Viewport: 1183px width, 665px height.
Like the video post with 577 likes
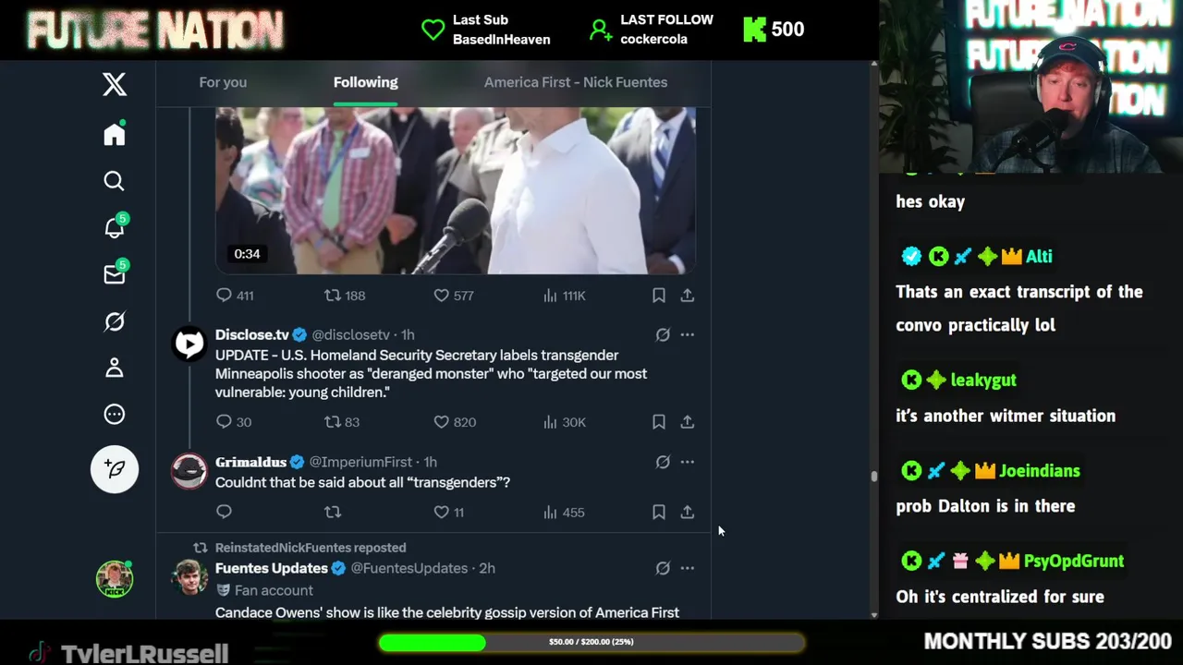(454, 296)
